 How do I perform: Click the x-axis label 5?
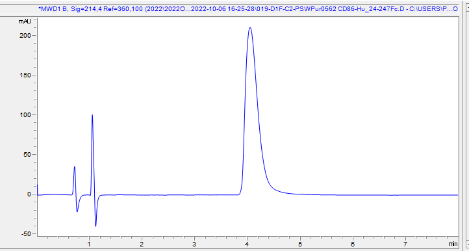point(300,244)
